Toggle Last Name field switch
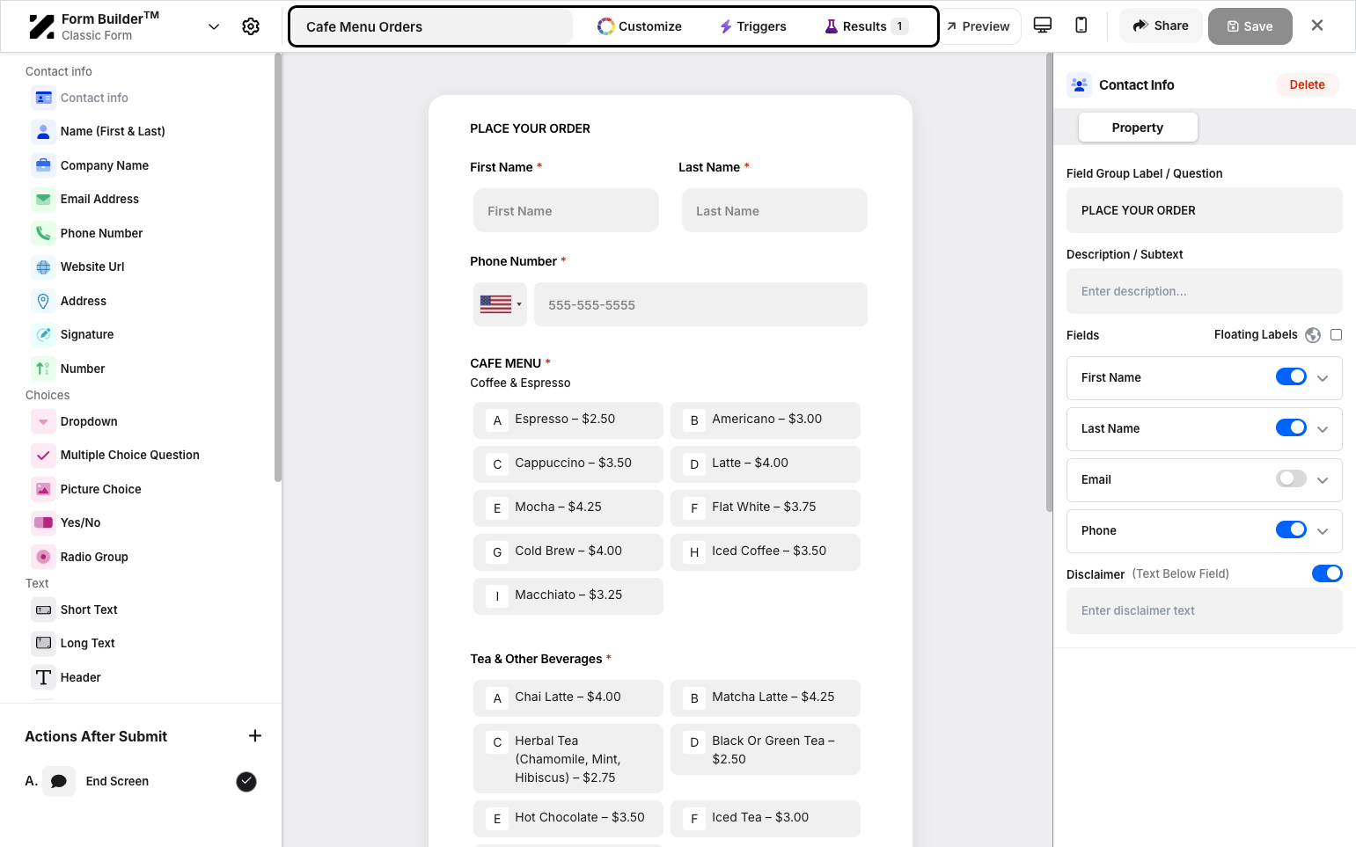The height and width of the screenshot is (847, 1356). (1291, 427)
